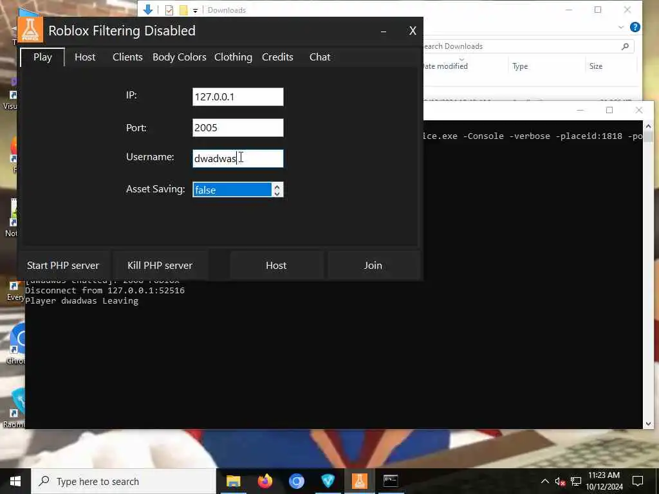Sort files by Size column
659x494 pixels.
pyautogui.click(x=595, y=66)
